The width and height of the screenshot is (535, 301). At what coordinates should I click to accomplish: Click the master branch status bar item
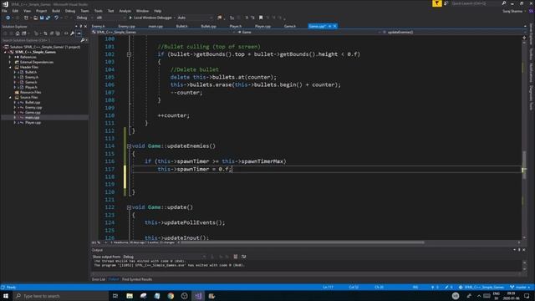click(x=520, y=288)
